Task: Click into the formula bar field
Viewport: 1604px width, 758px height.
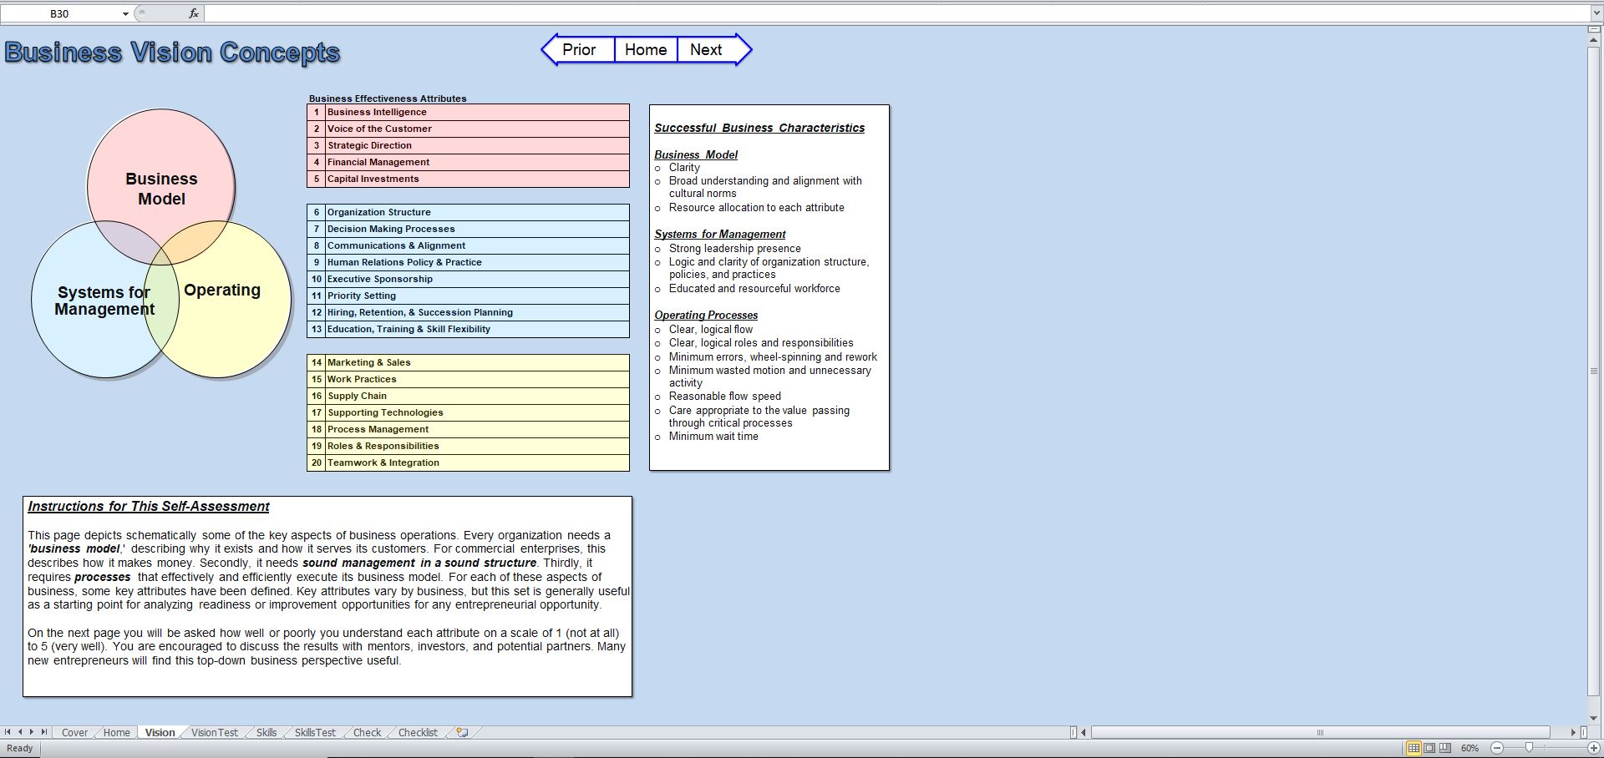Action: pos(896,14)
